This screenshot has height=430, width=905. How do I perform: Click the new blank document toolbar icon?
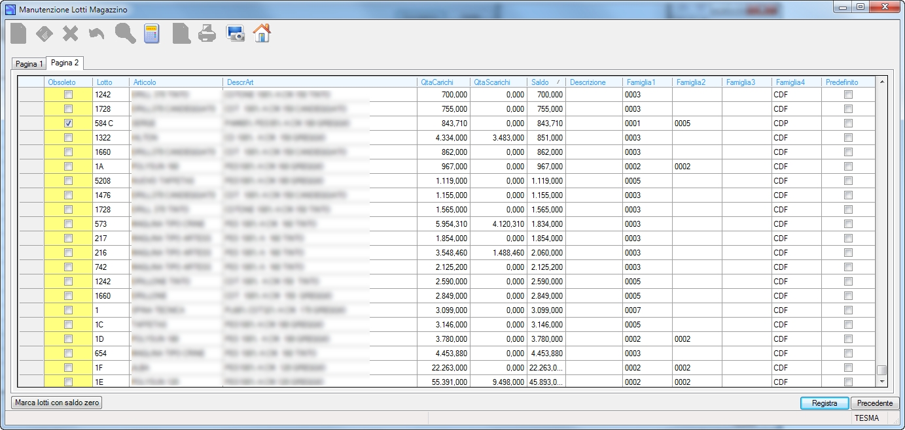pyautogui.click(x=18, y=33)
